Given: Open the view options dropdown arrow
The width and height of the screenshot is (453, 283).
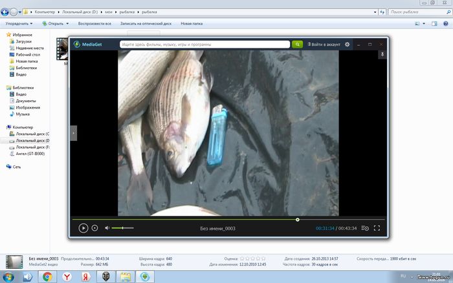Looking at the screenshot, I should click(424, 24).
